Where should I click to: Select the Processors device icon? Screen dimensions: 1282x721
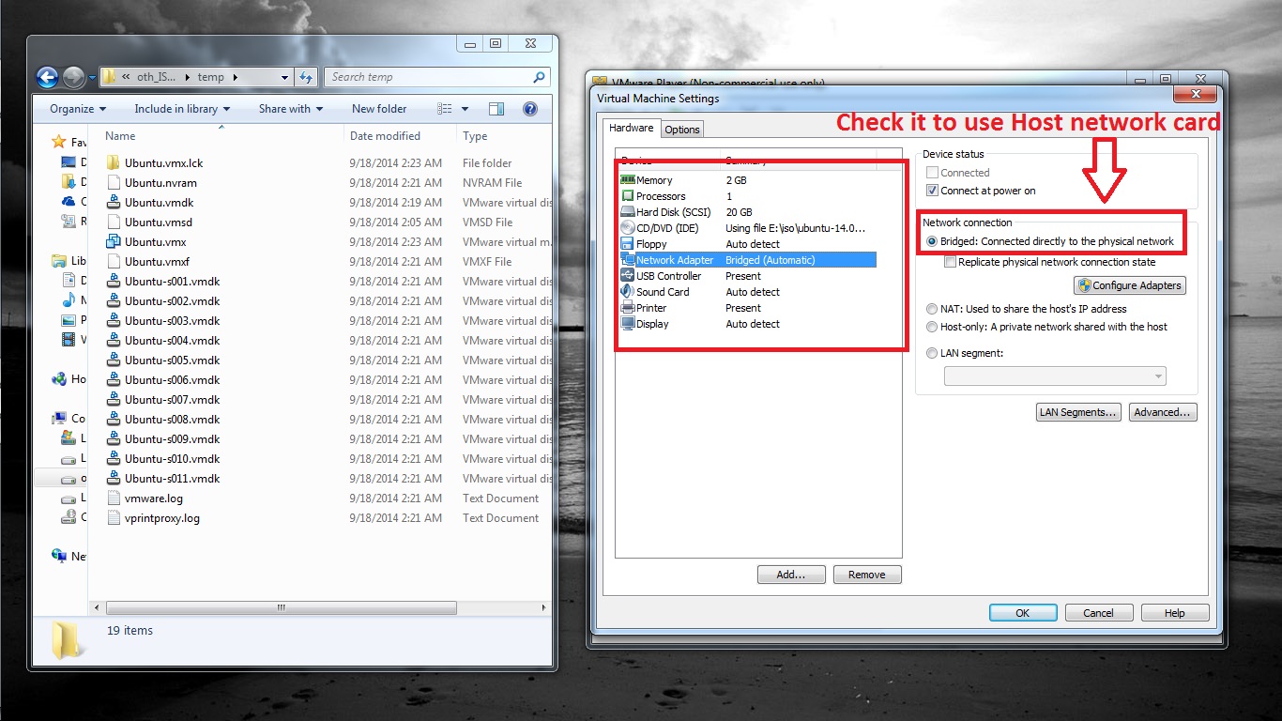628,196
